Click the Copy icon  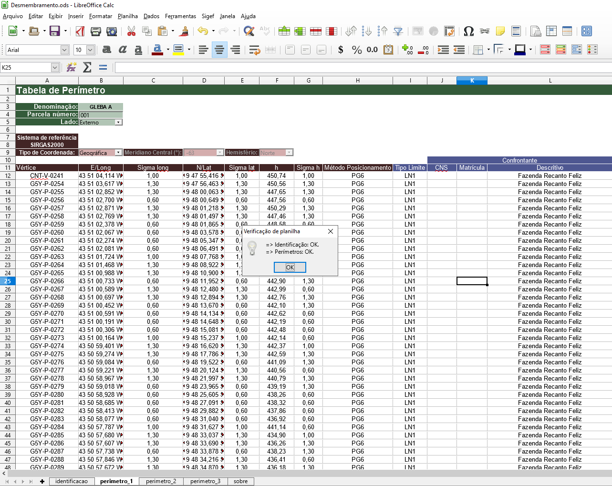coord(147,31)
